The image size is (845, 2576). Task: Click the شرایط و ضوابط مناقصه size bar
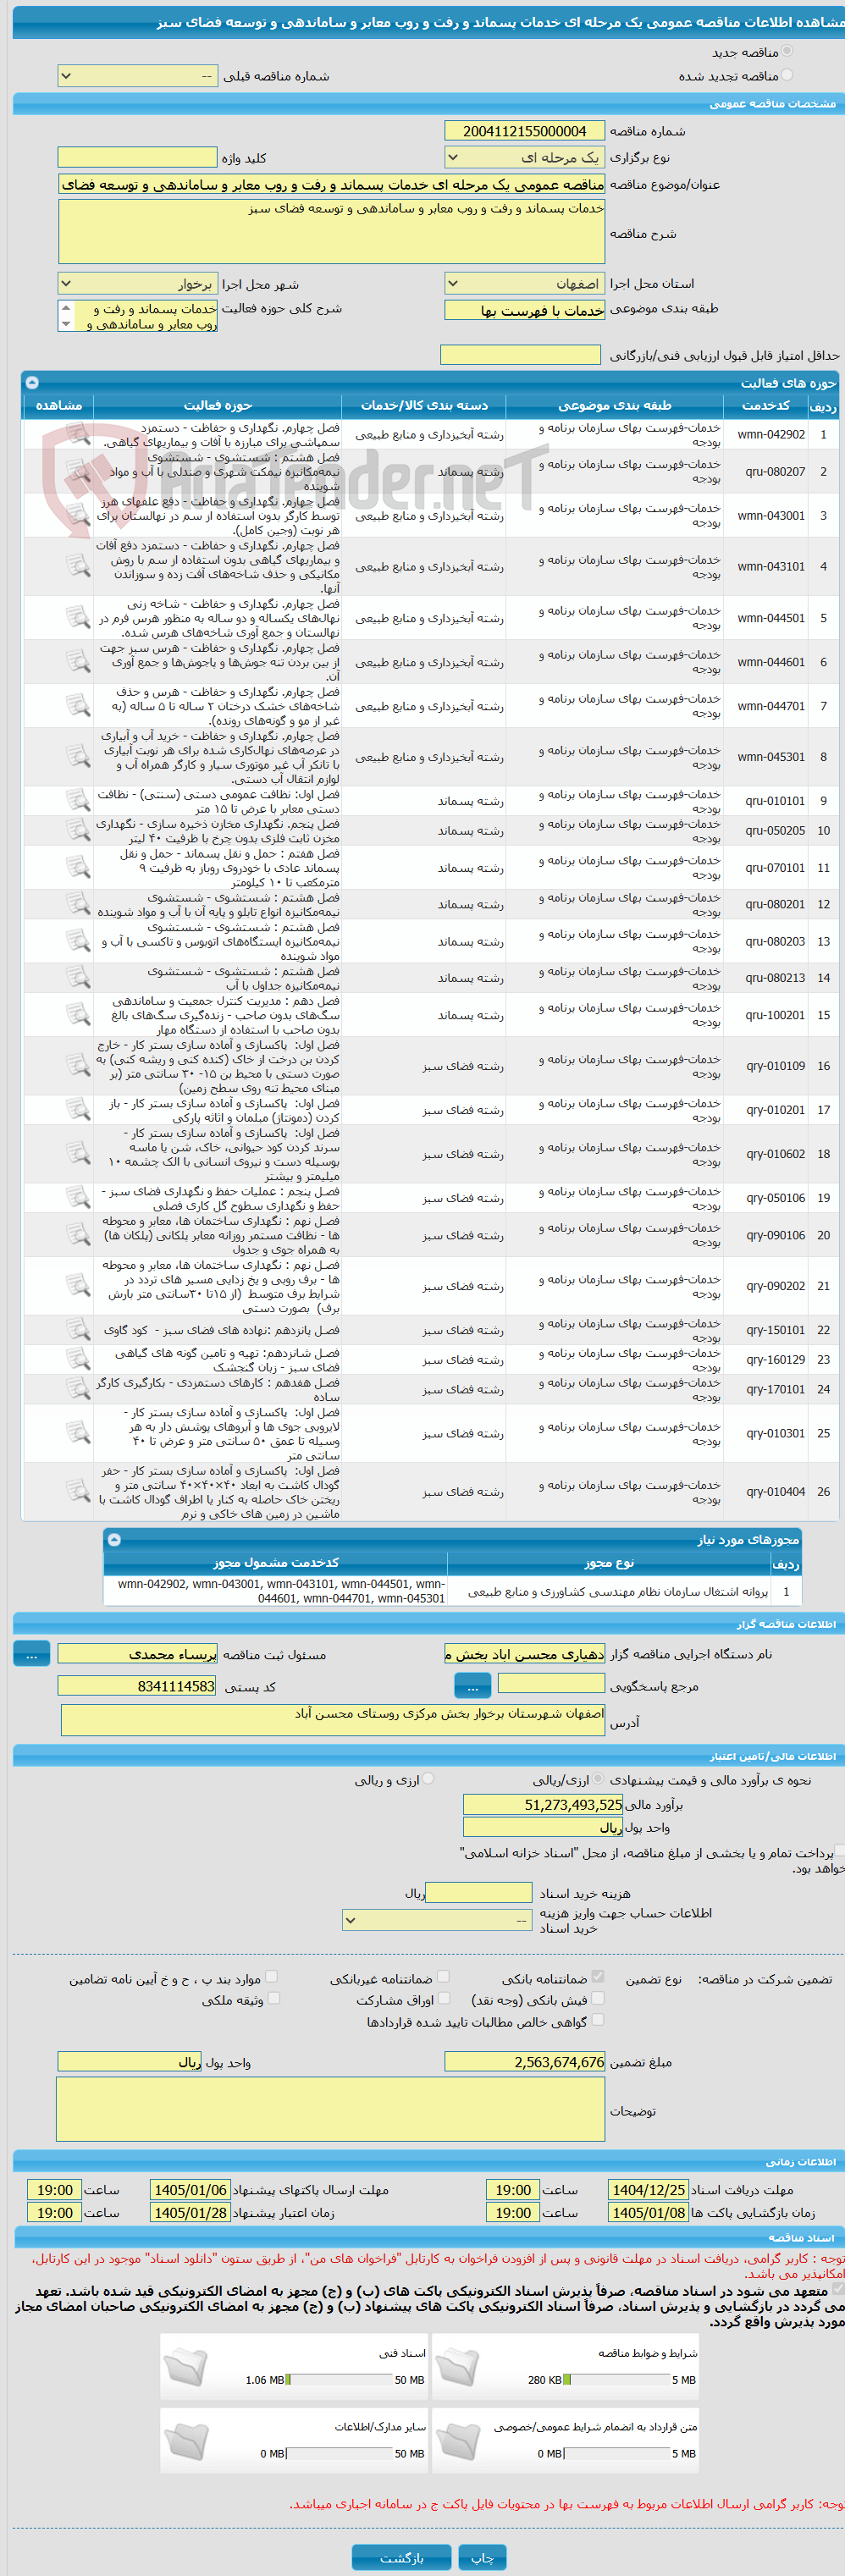[616, 2380]
